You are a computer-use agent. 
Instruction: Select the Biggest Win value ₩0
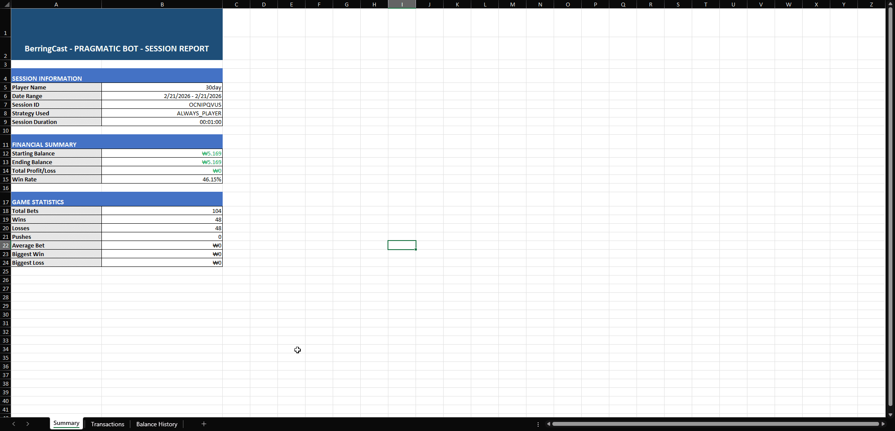click(x=162, y=254)
